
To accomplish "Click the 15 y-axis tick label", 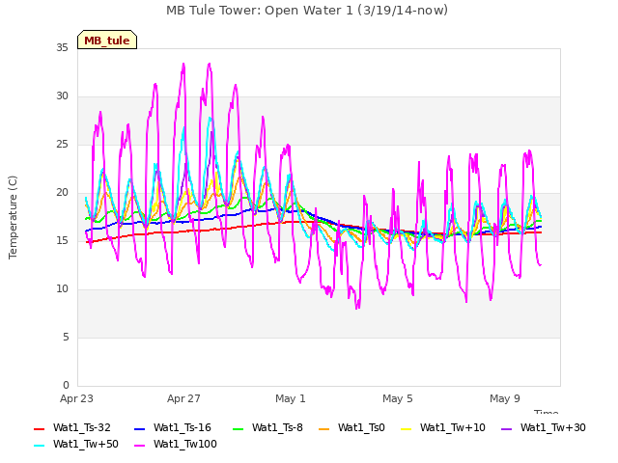I will click(62, 241).
